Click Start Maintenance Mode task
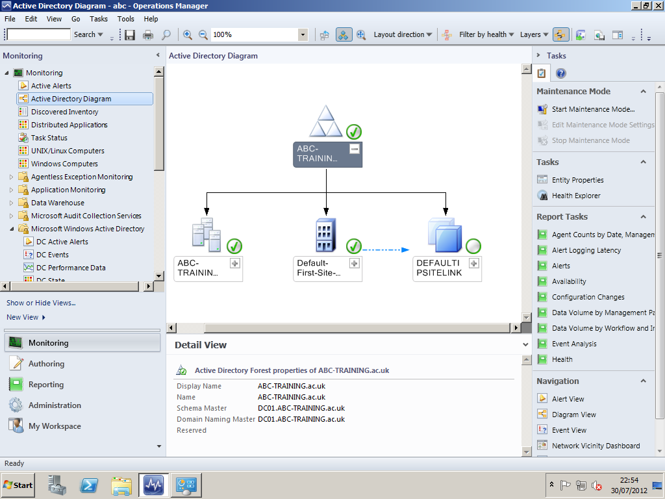This screenshot has height=499, width=665. click(593, 109)
